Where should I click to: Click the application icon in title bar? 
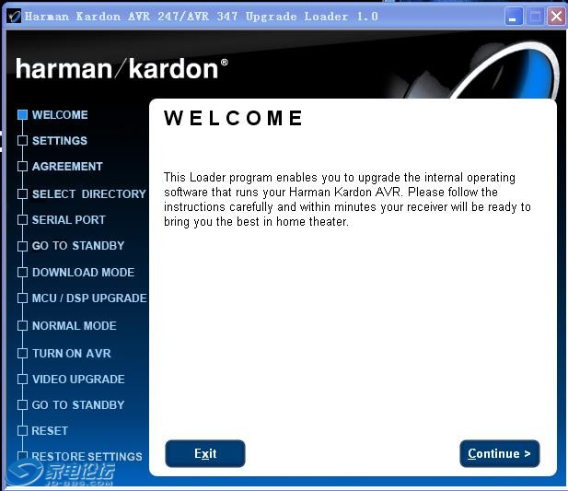[14, 16]
